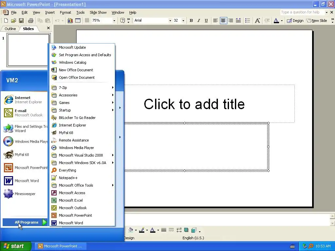
Task: Launch Minesweeper from Start menu
Action: pos(25,194)
